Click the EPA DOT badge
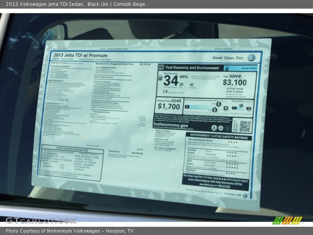This screenshot has height=235, width=313. (161, 67)
